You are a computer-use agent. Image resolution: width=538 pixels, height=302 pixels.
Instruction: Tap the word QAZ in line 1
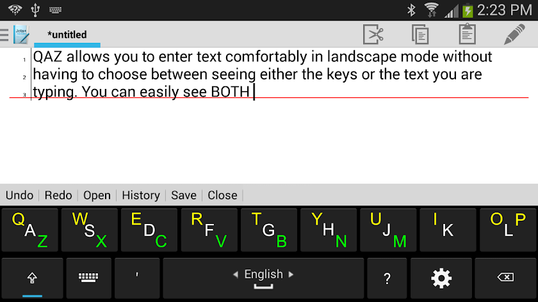pos(47,56)
